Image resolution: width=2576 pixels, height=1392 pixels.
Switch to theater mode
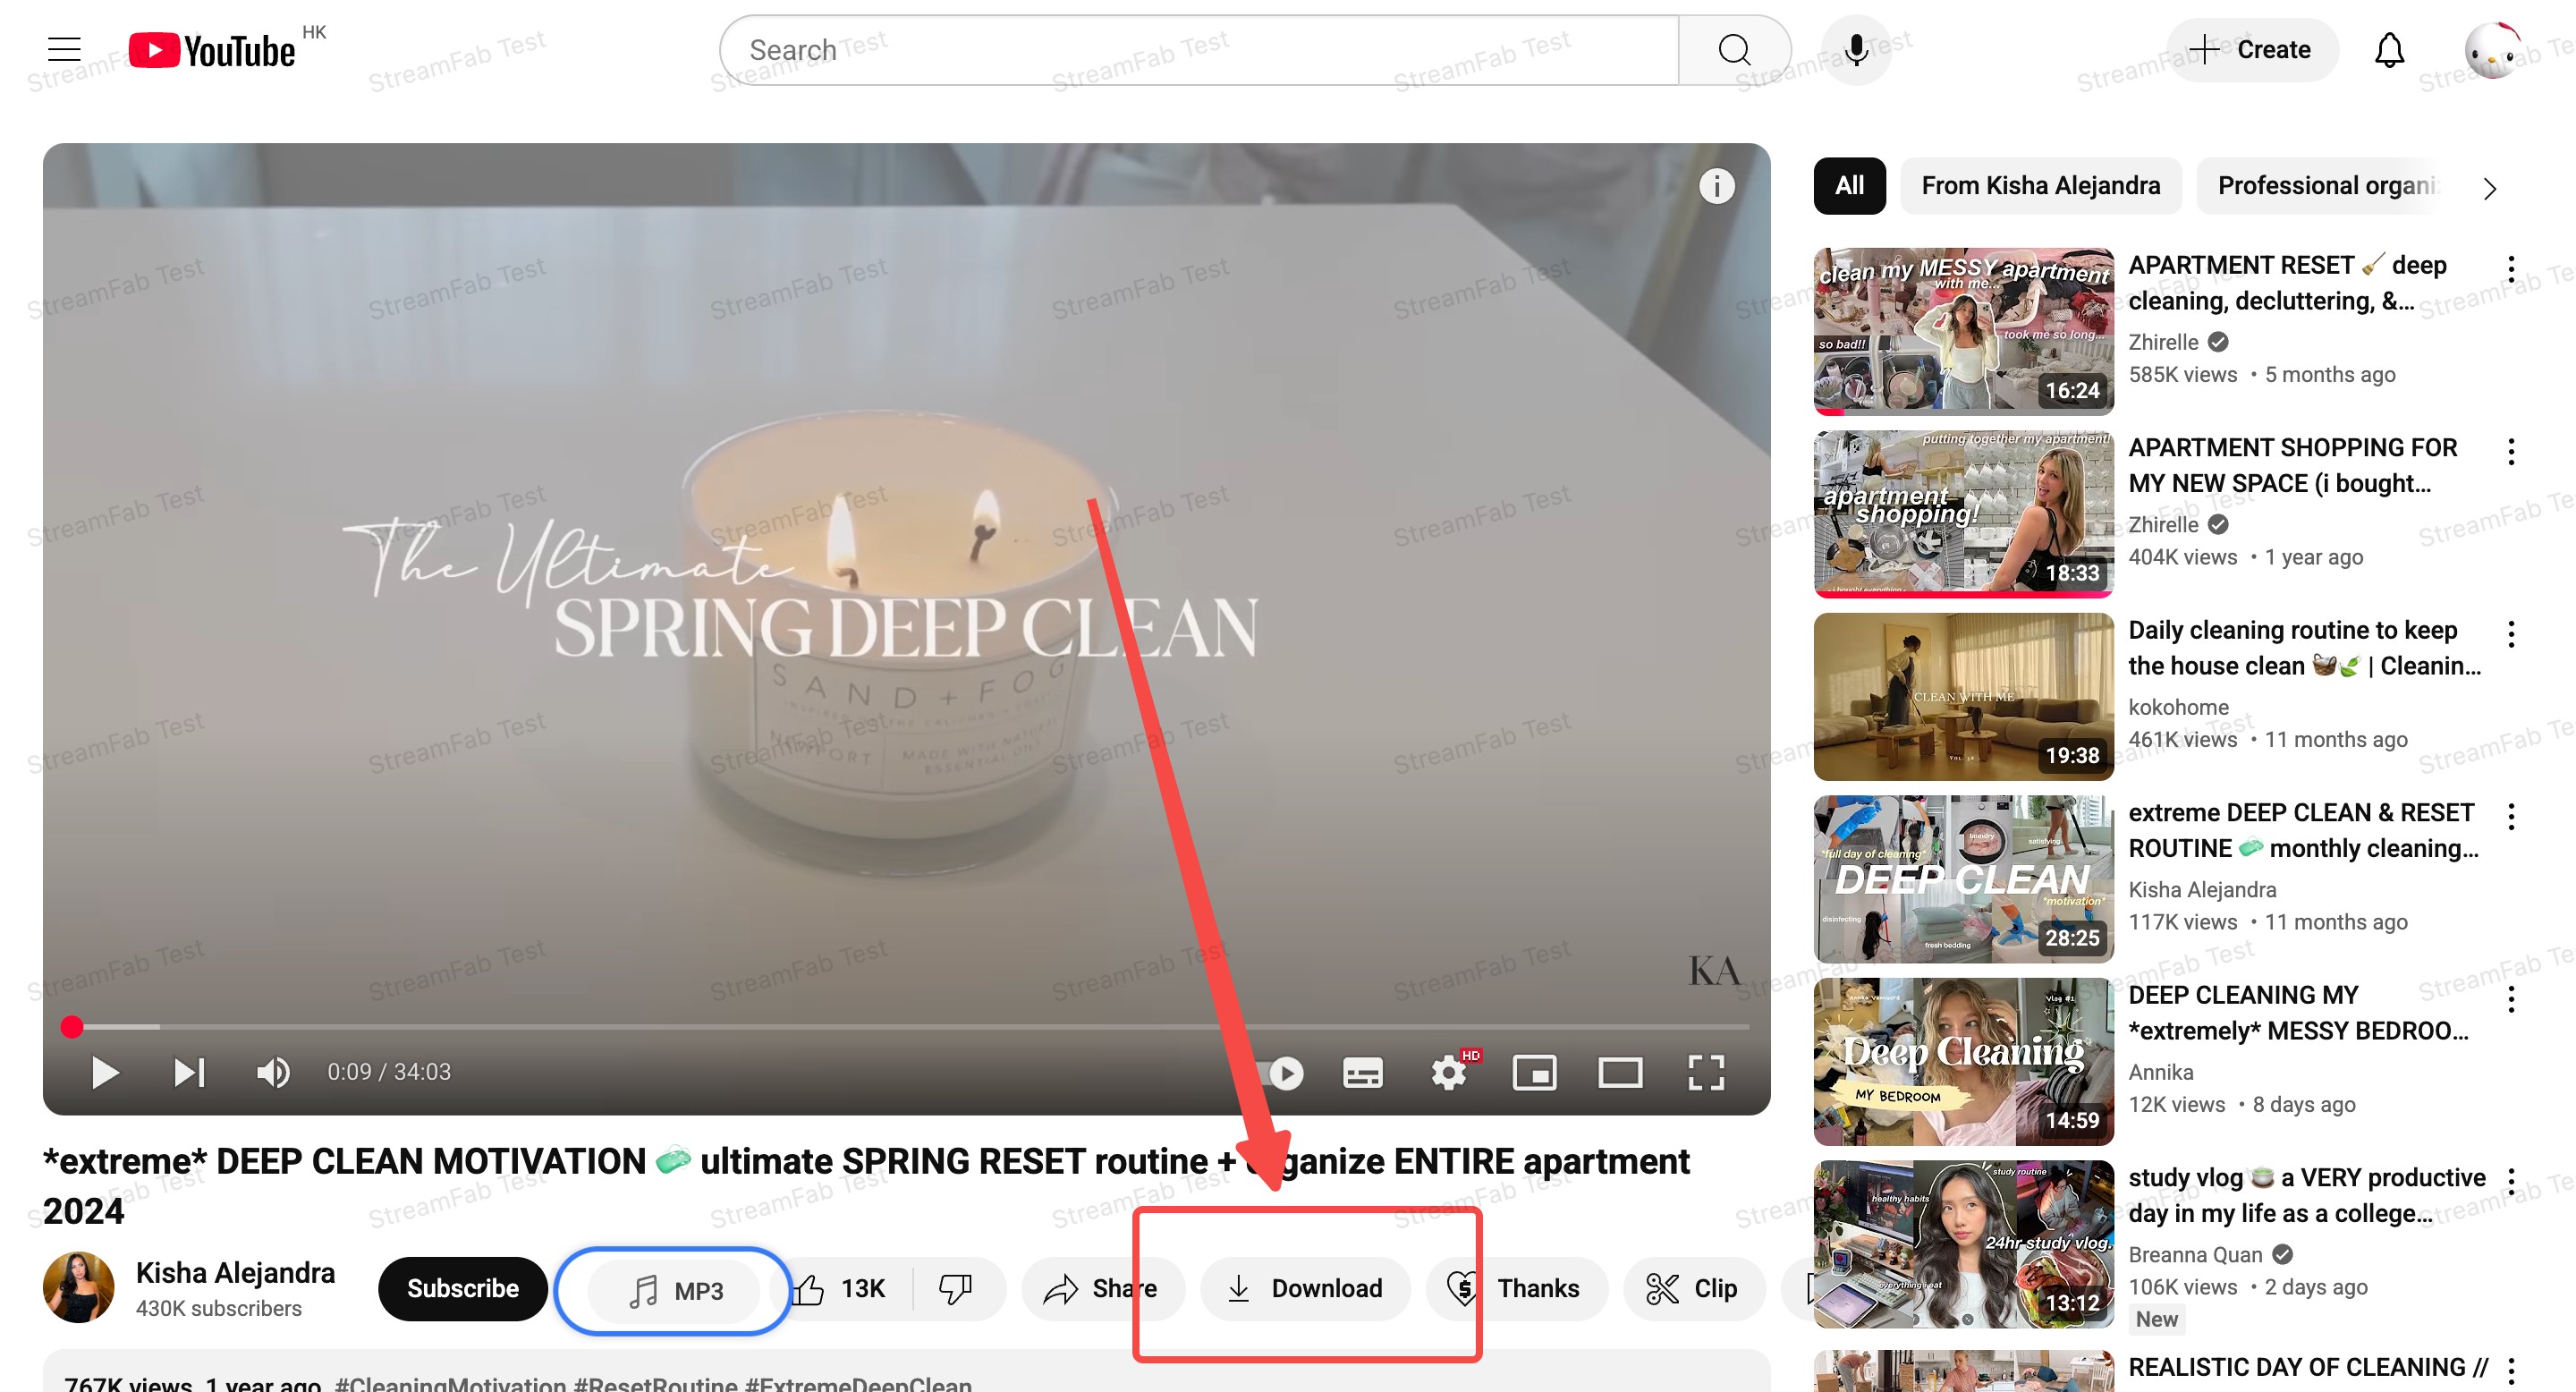[1620, 1073]
